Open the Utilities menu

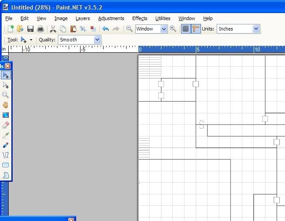pos(163,18)
